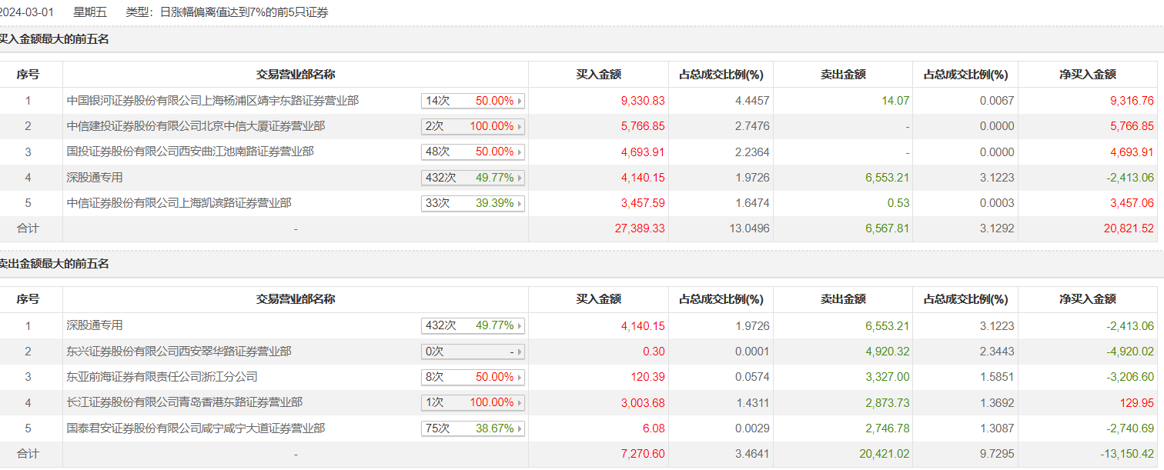Click 深股通专用 in the 买入金额最大 table
This screenshot has height=470, width=1164.
(95, 178)
